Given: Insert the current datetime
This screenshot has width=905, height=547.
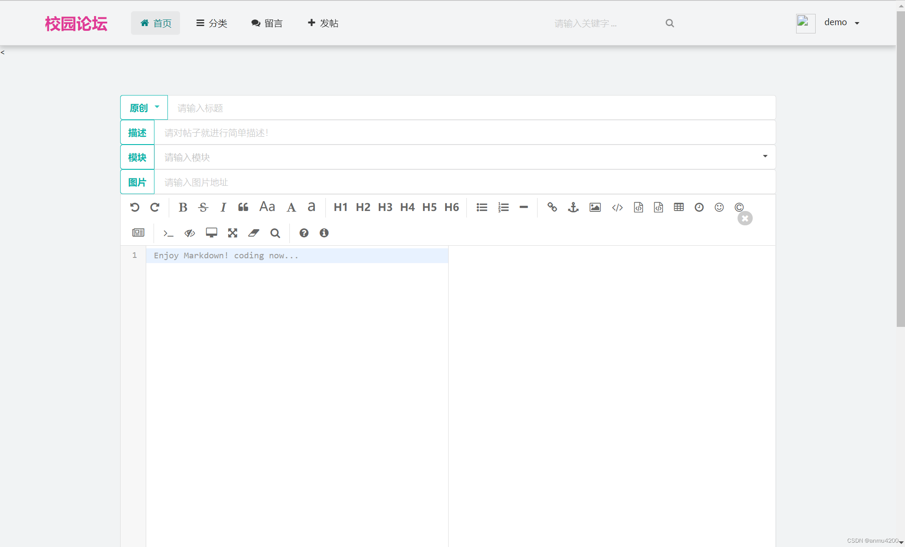Looking at the screenshot, I should pos(699,207).
